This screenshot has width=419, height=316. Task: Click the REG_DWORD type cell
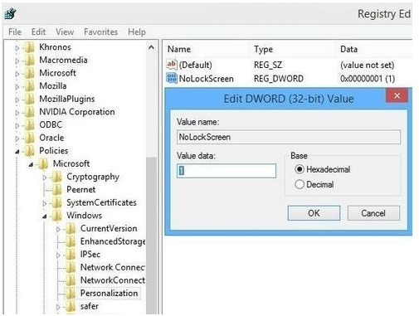(x=279, y=79)
